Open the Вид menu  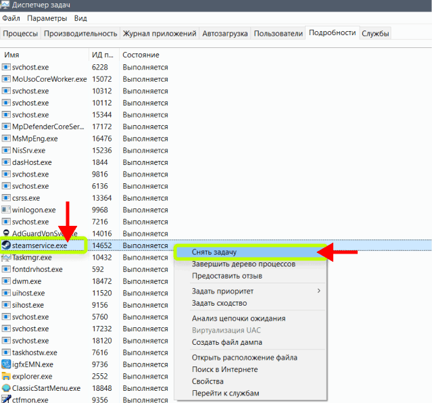[80, 18]
